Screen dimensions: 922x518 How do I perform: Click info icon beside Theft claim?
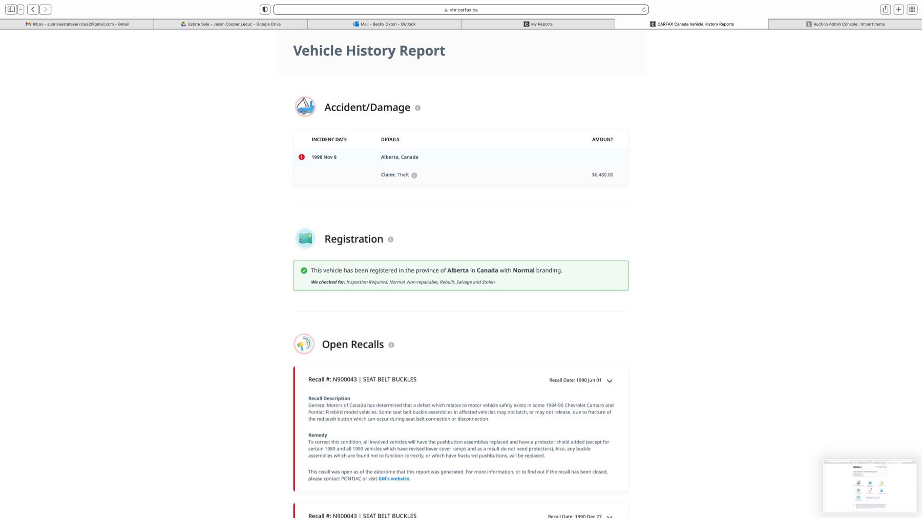414,176
